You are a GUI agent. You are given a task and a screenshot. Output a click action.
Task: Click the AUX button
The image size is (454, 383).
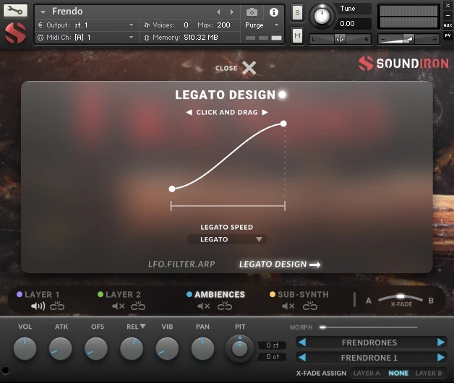[447, 25]
